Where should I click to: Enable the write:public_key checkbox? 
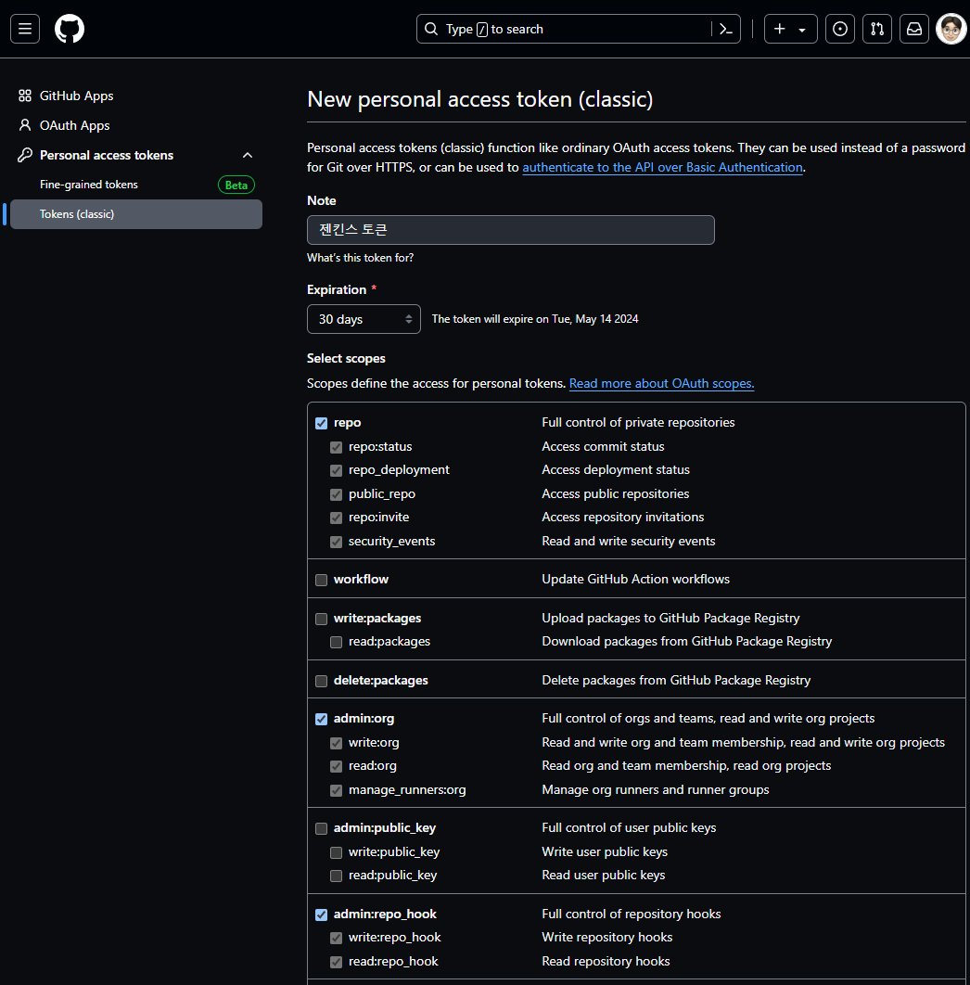[336, 852]
